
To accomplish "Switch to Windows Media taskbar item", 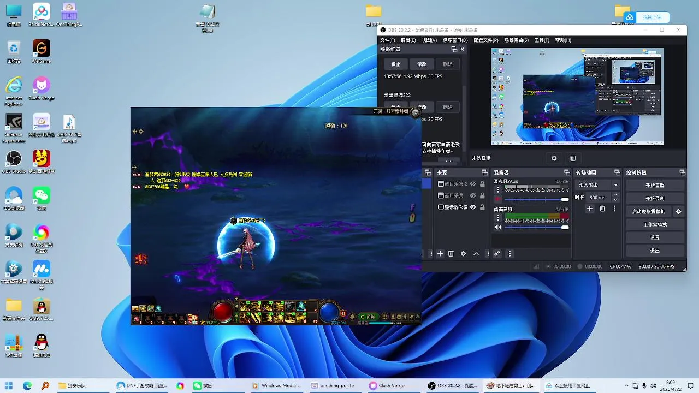I will (276, 385).
